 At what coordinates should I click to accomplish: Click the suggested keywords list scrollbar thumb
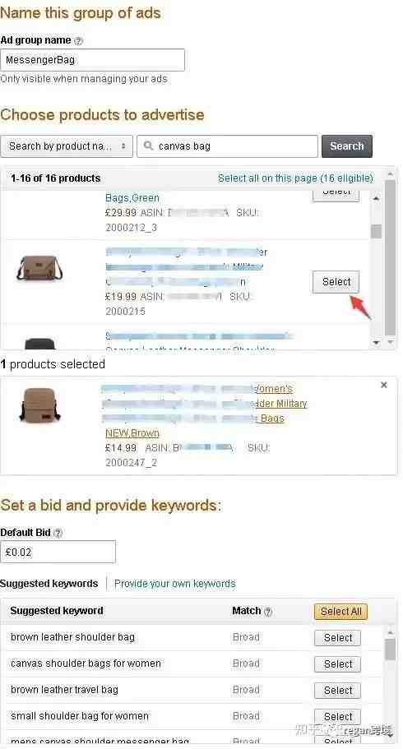[x=391, y=650]
